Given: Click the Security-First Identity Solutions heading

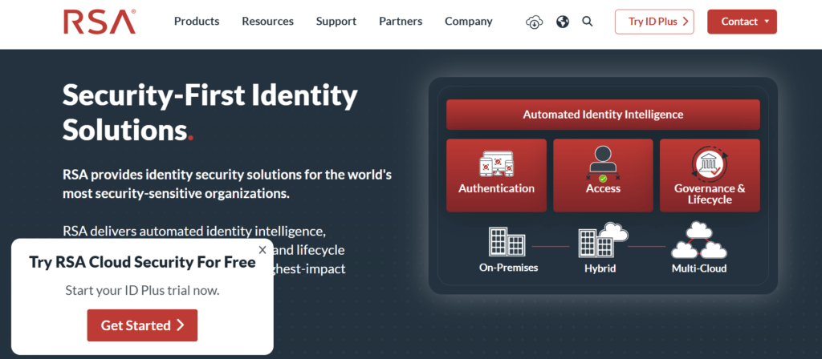Looking at the screenshot, I should pyautogui.click(x=210, y=112).
